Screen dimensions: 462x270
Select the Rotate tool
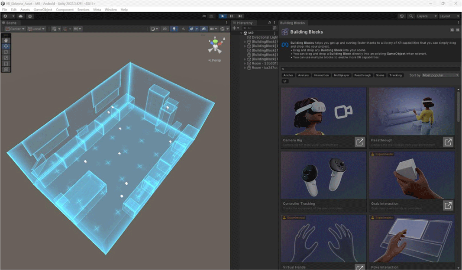point(6,52)
